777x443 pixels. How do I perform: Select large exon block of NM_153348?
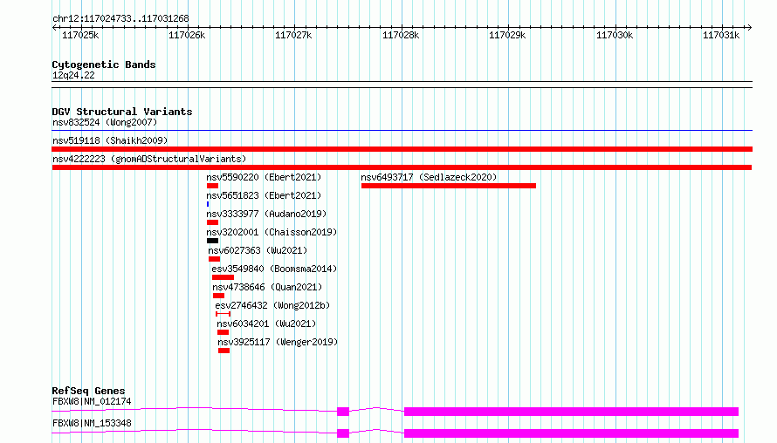pos(571,433)
